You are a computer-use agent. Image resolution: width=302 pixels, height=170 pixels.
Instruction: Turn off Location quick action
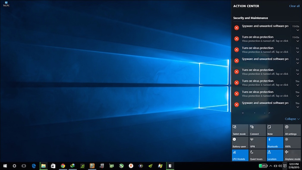click(x=275, y=155)
